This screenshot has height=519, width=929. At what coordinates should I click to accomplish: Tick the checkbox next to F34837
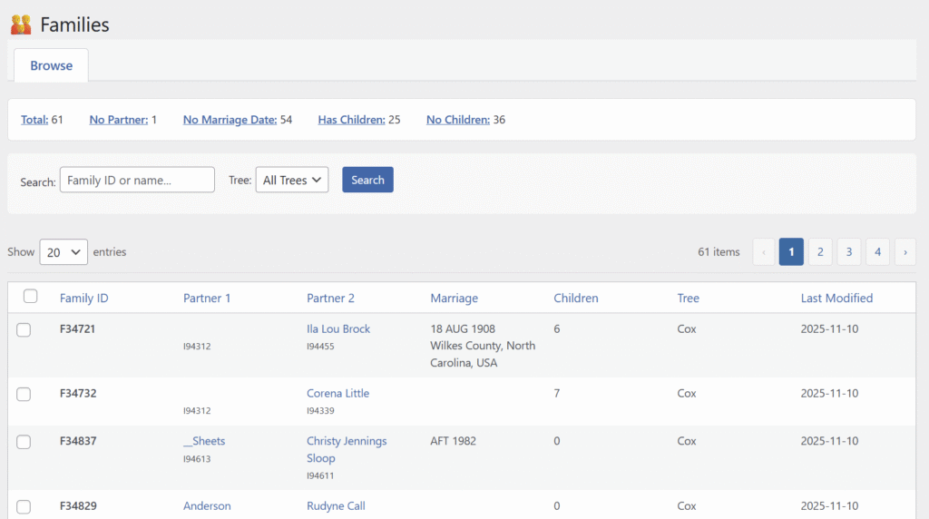pos(24,442)
